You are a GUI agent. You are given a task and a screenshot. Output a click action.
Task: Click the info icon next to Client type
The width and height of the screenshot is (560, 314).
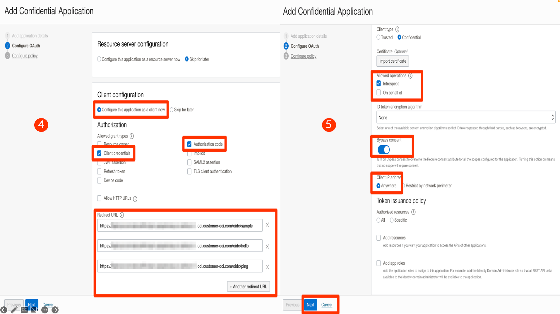[397, 29]
